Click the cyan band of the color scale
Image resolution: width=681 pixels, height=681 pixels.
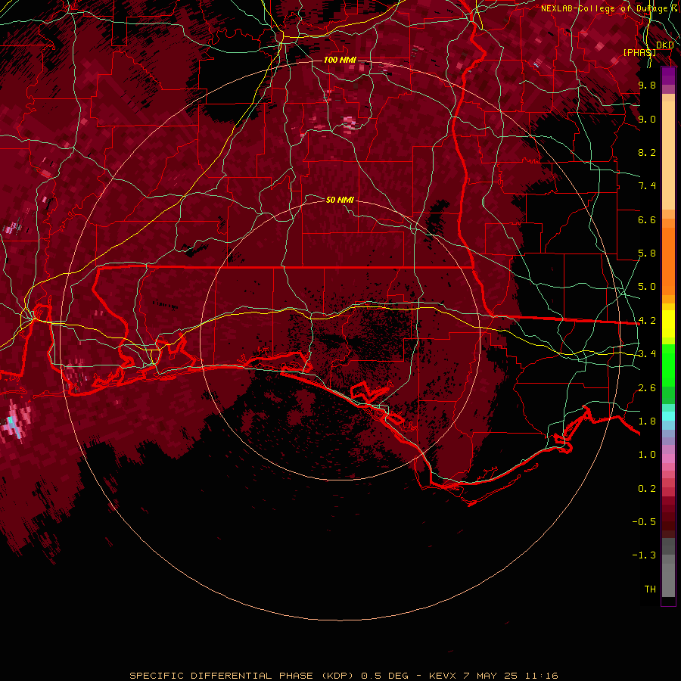tap(668, 416)
